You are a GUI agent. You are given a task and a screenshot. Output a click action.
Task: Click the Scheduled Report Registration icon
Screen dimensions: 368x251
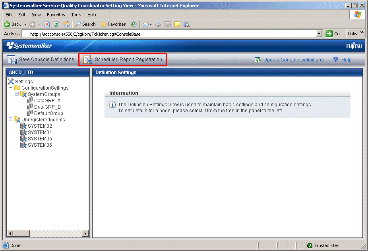pyautogui.click(x=88, y=59)
